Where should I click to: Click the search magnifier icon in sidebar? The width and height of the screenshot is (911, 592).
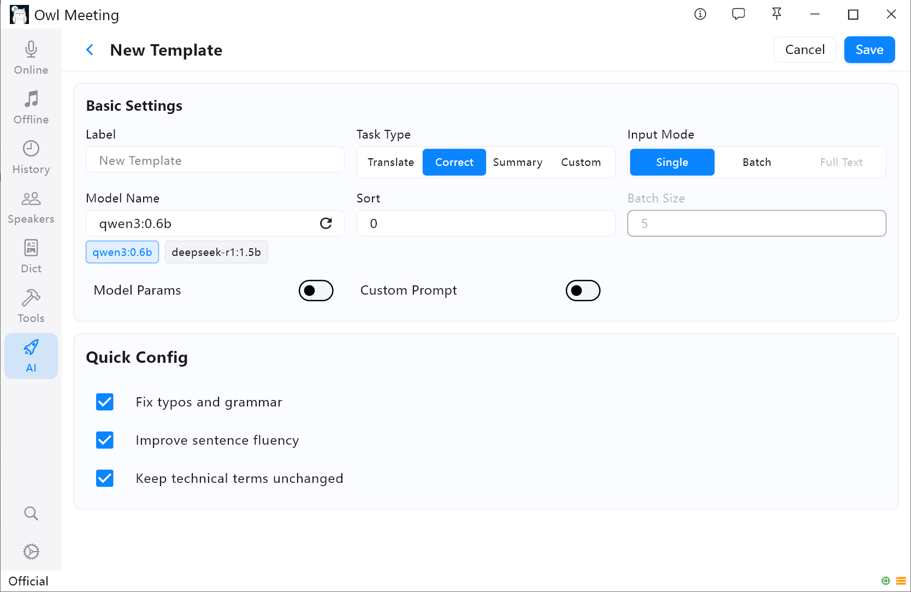point(31,513)
